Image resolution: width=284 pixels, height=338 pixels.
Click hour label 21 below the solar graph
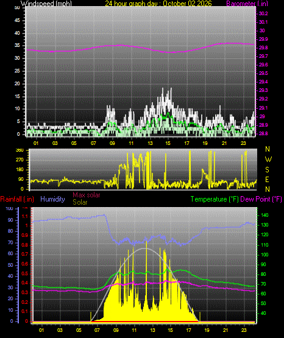pos(225,330)
